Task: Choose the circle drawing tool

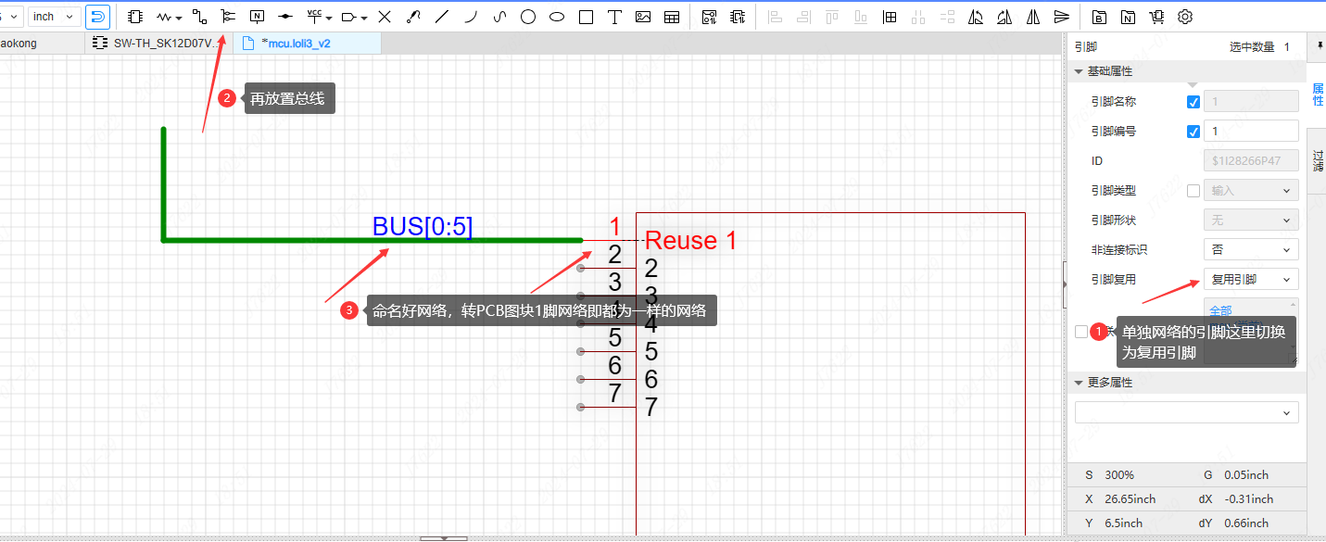Action: click(528, 17)
